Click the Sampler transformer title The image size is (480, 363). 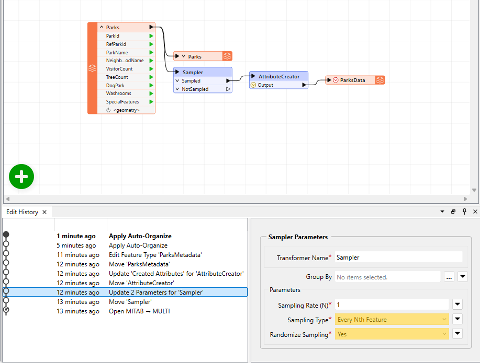pos(193,72)
